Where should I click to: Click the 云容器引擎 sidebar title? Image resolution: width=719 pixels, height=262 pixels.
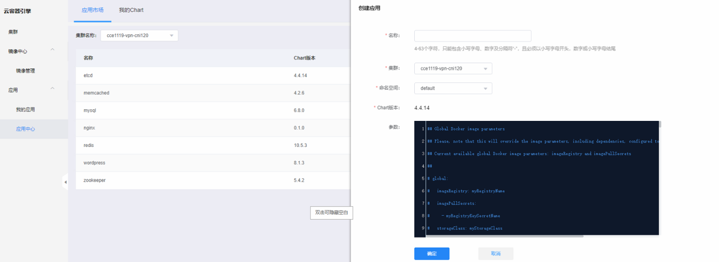pyautogui.click(x=17, y=11)
